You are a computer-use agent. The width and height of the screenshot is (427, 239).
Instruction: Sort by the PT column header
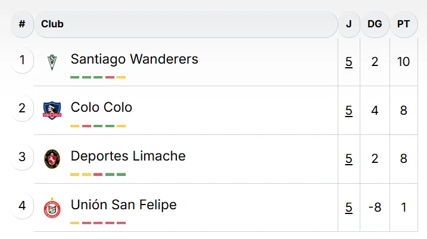click(404, 24)
